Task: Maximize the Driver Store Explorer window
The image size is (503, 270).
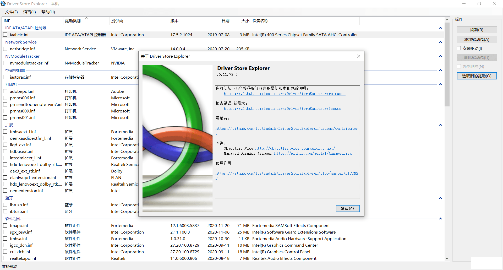Action: click(x=479, y=4)
